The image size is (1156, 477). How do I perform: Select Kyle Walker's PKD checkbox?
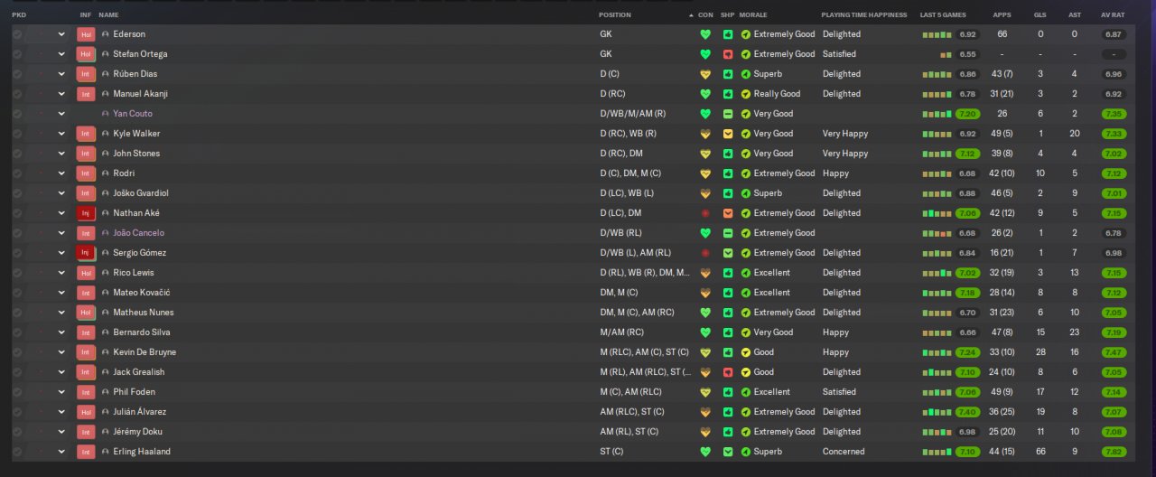pos(17,134)
